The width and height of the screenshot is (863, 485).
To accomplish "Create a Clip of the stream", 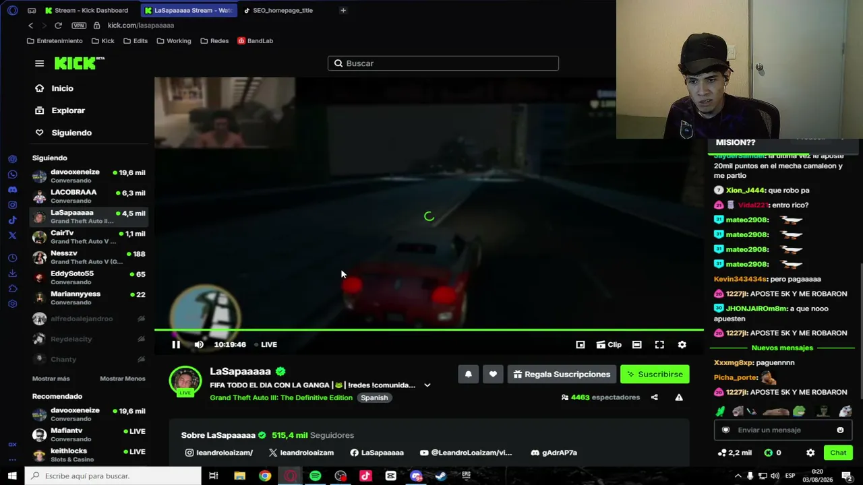I will coord(609,344).
